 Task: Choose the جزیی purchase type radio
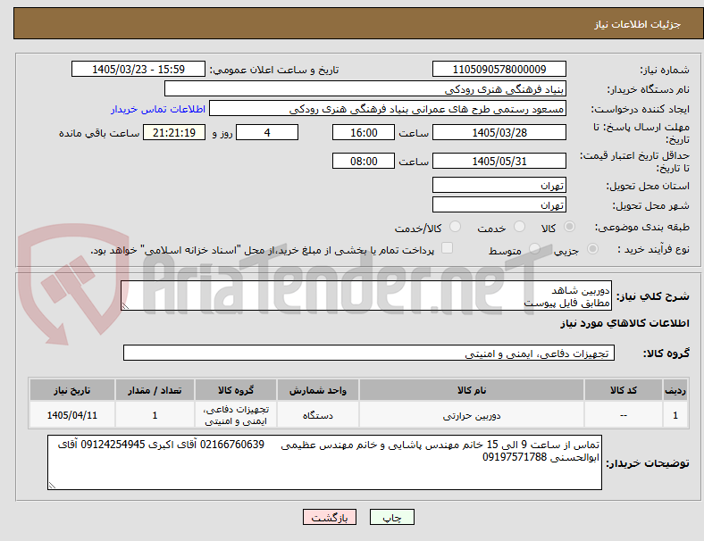click(x=592, y=249)
